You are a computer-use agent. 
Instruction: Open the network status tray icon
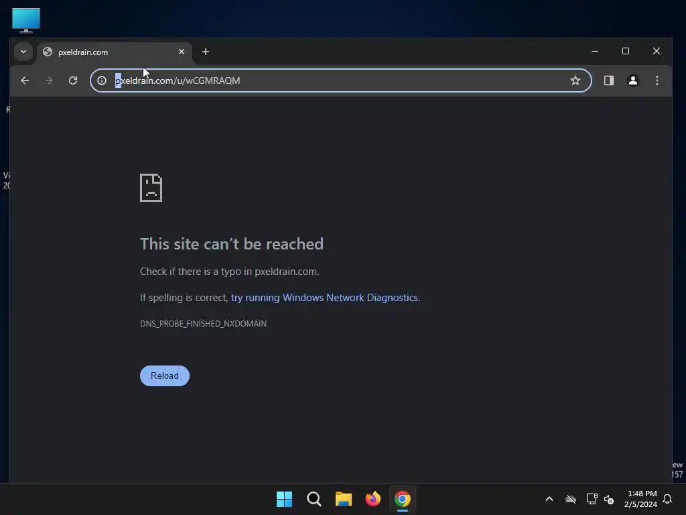[x=592, y=499]
